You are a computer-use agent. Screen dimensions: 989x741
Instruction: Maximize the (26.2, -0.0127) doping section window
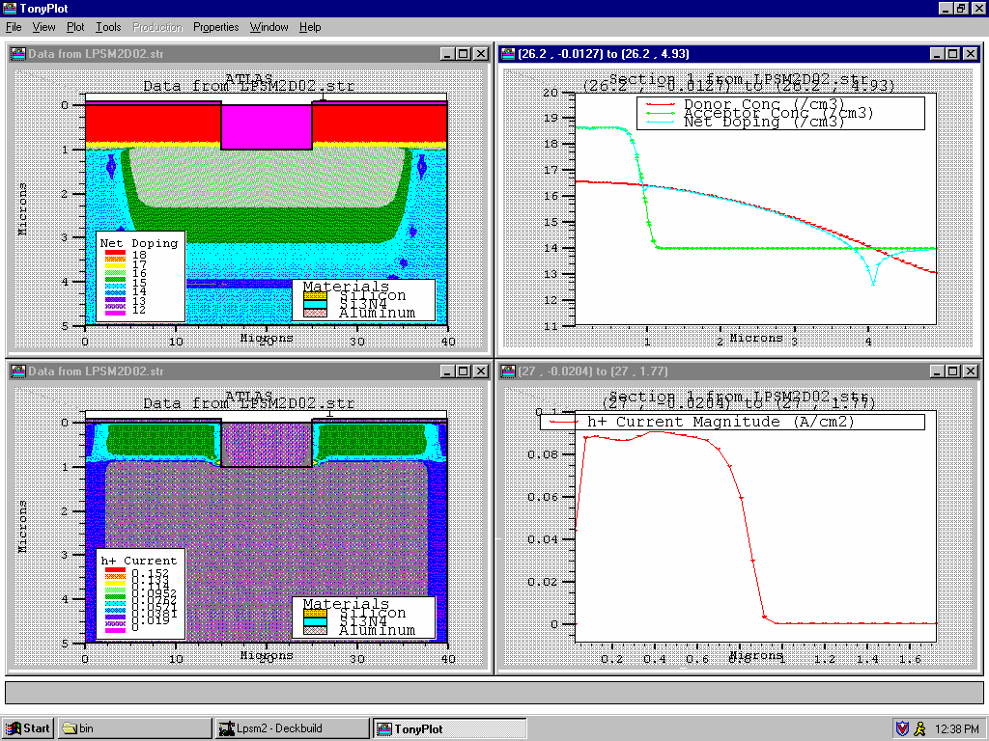coord(953,54)
